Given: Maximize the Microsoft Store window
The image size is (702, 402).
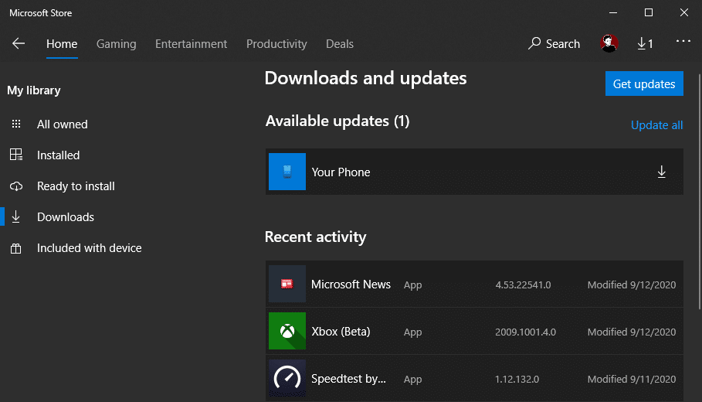Looking at the screenshot, I should pos(648,12).
